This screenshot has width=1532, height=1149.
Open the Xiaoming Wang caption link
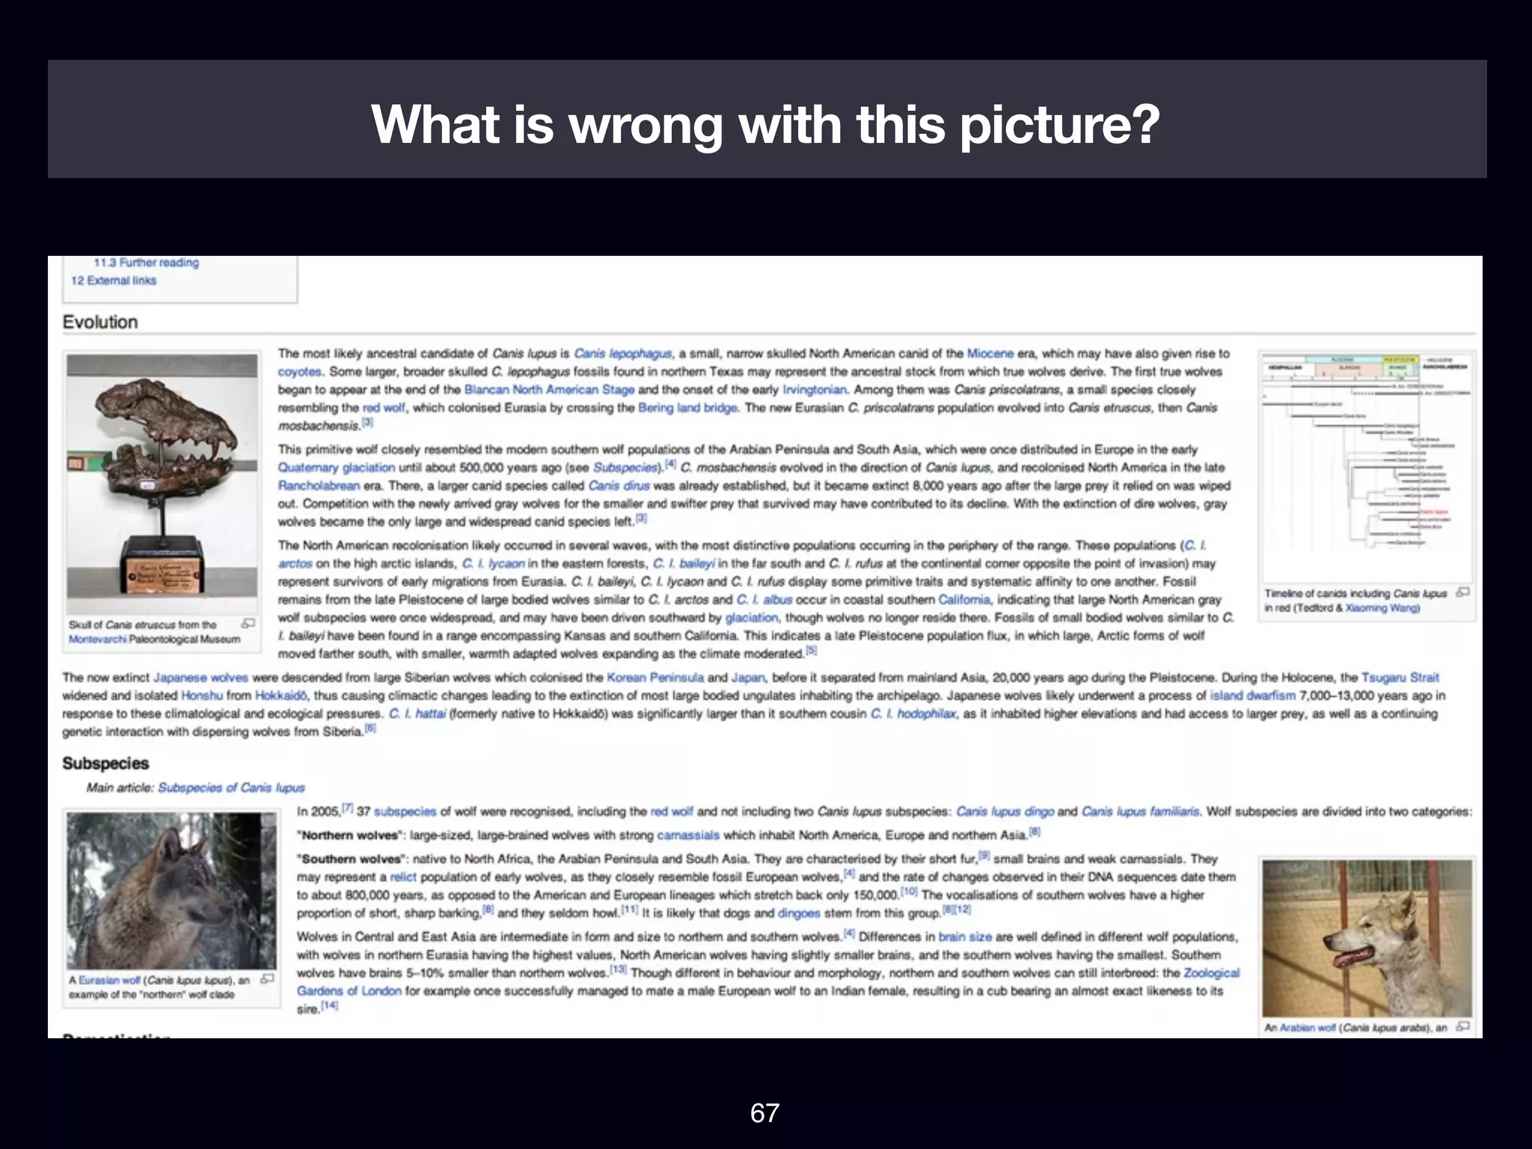point(1382,608)
